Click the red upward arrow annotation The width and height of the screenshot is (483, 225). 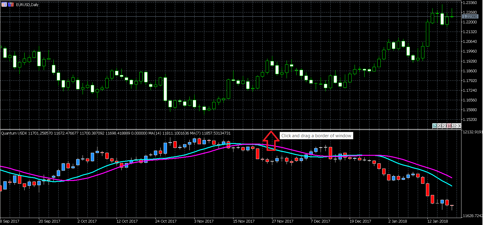271,141
